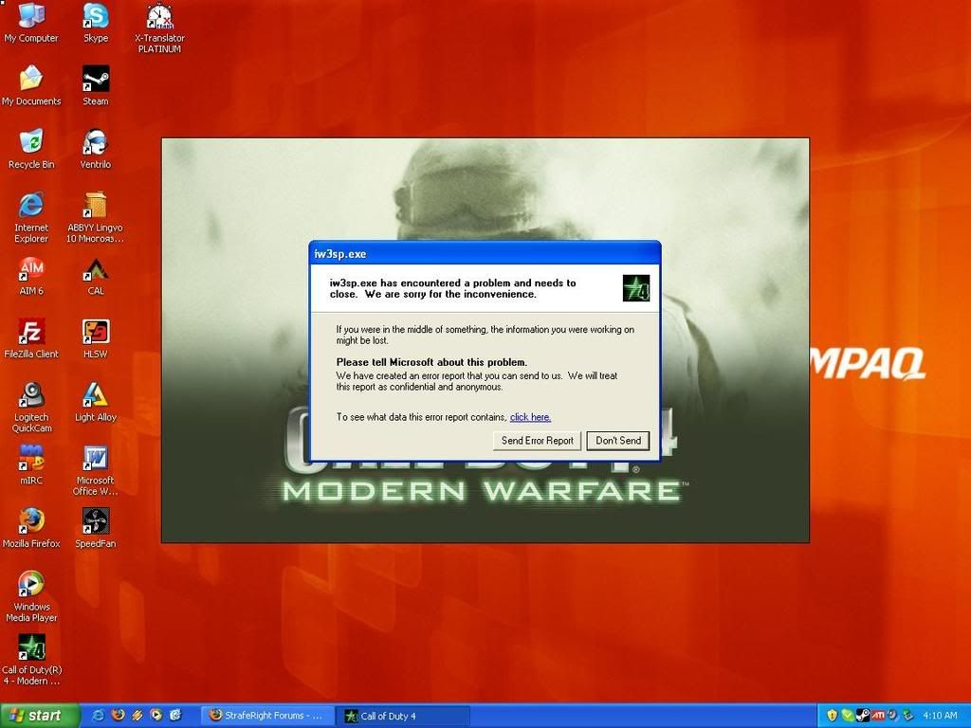This screenshot has height=728, width=971.
Task: Select the ABBYY Lingvo 10 shortcut
Action: click(96, 217)
